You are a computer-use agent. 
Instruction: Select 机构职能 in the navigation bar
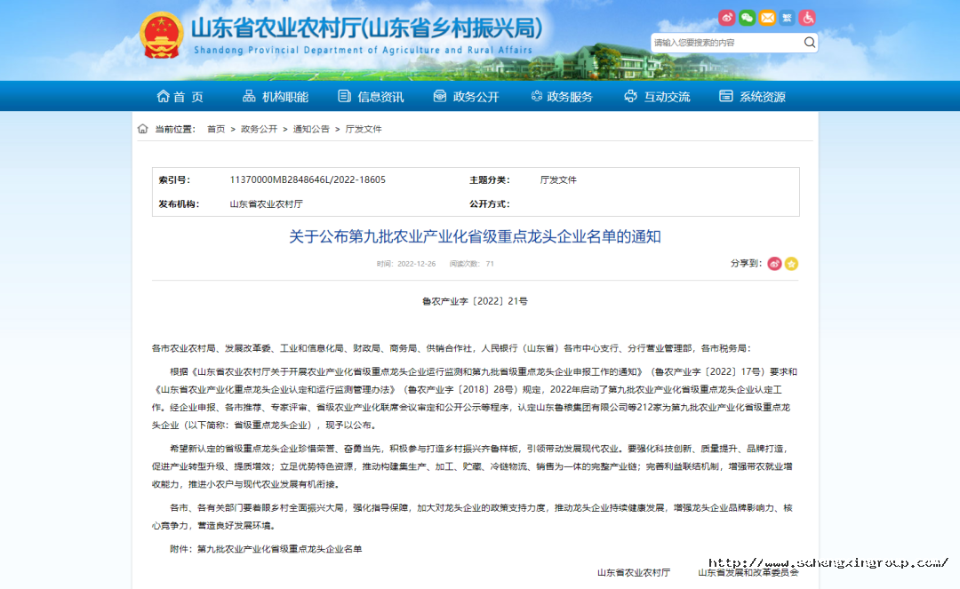point(276,97)
